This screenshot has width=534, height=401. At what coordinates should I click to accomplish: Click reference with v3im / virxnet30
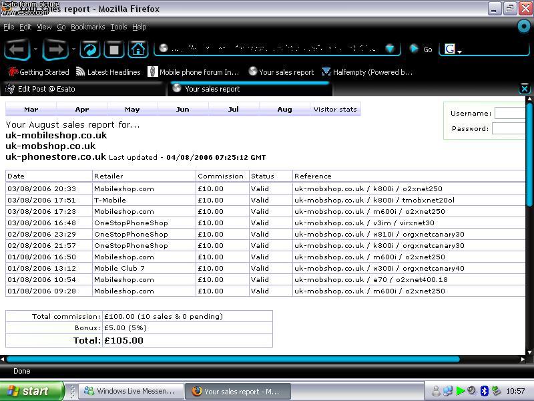click(409, 223)
